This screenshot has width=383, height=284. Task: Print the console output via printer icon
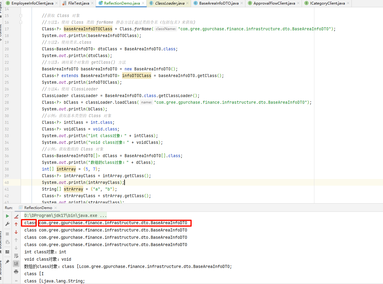pos(16,272)
